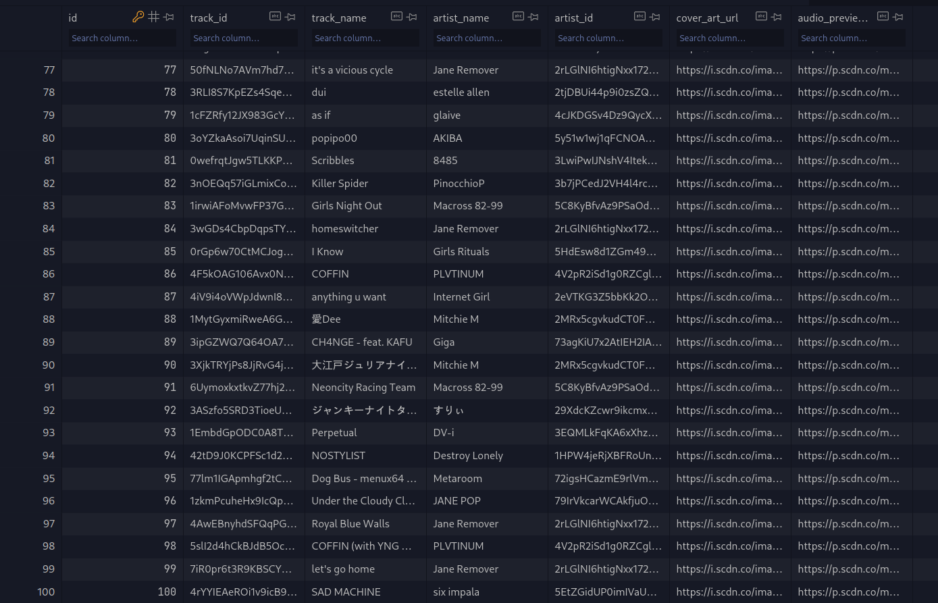Pin the track_name column
Viewport: 938px width, 603px height.
tap(412, 17)
